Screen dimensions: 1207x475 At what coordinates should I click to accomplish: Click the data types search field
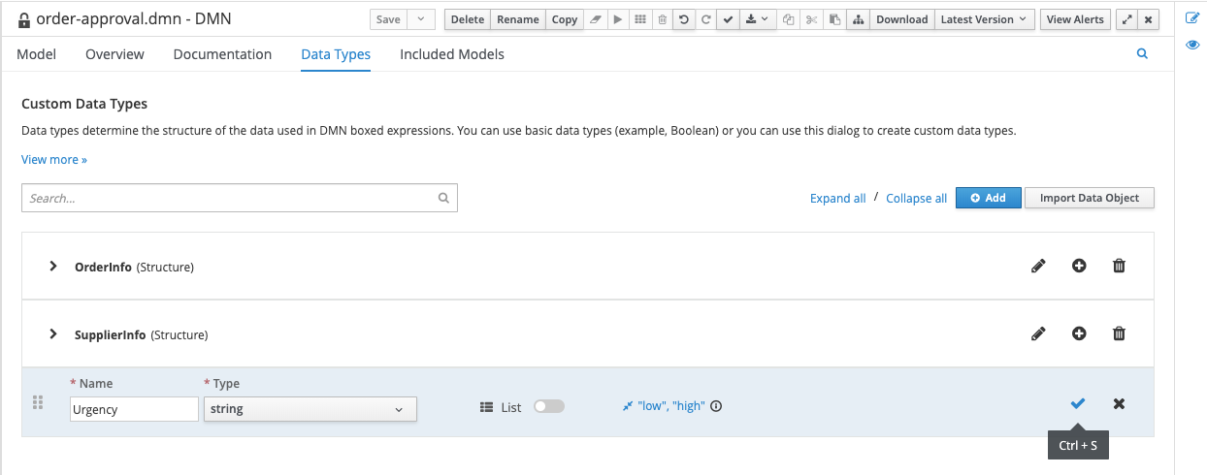coord(239,198)
